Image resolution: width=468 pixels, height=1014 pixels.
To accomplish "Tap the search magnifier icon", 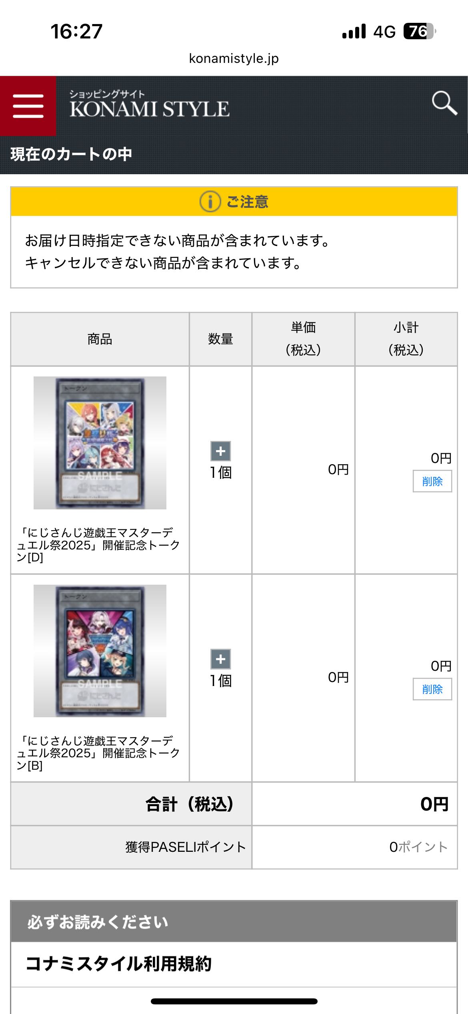I will click(x=444, y=103).
